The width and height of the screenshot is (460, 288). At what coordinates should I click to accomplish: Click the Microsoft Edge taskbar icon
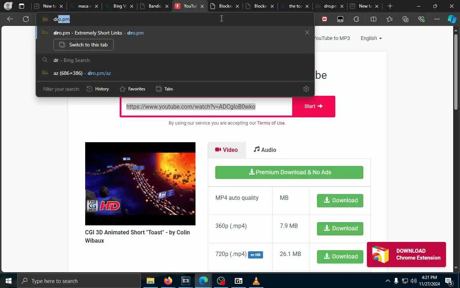pyautogui.click(x=203, y=281)
